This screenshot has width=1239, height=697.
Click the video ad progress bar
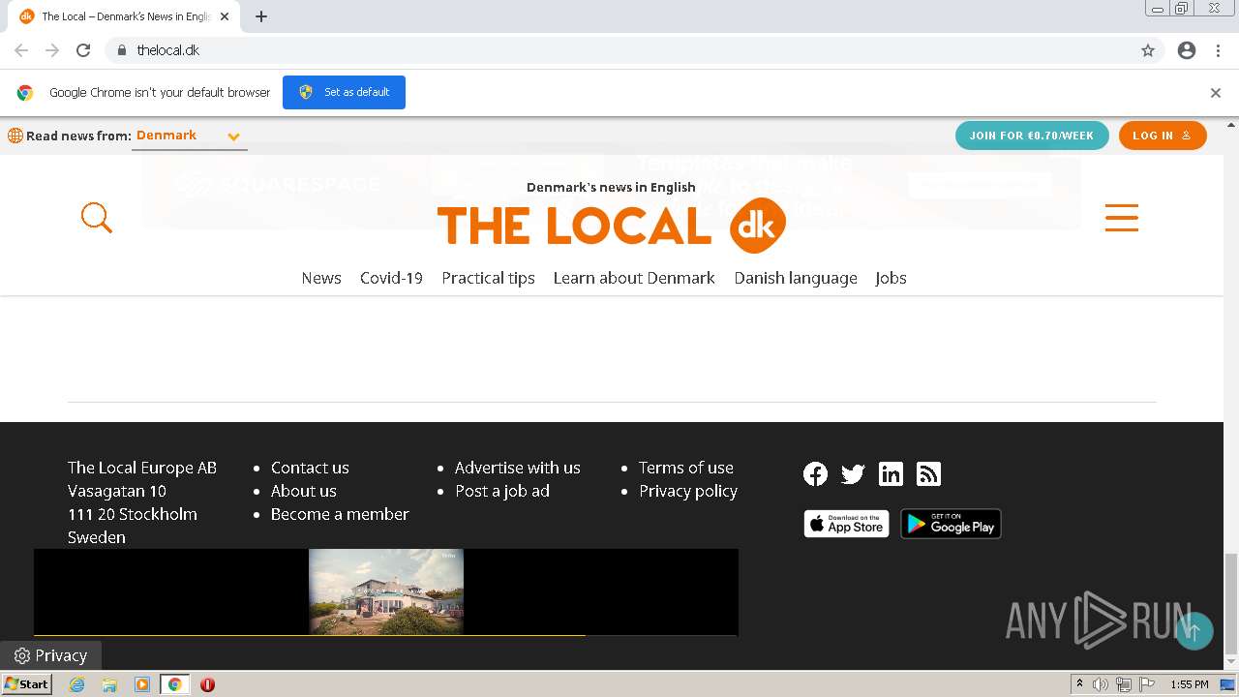click(x=386, y=635)
